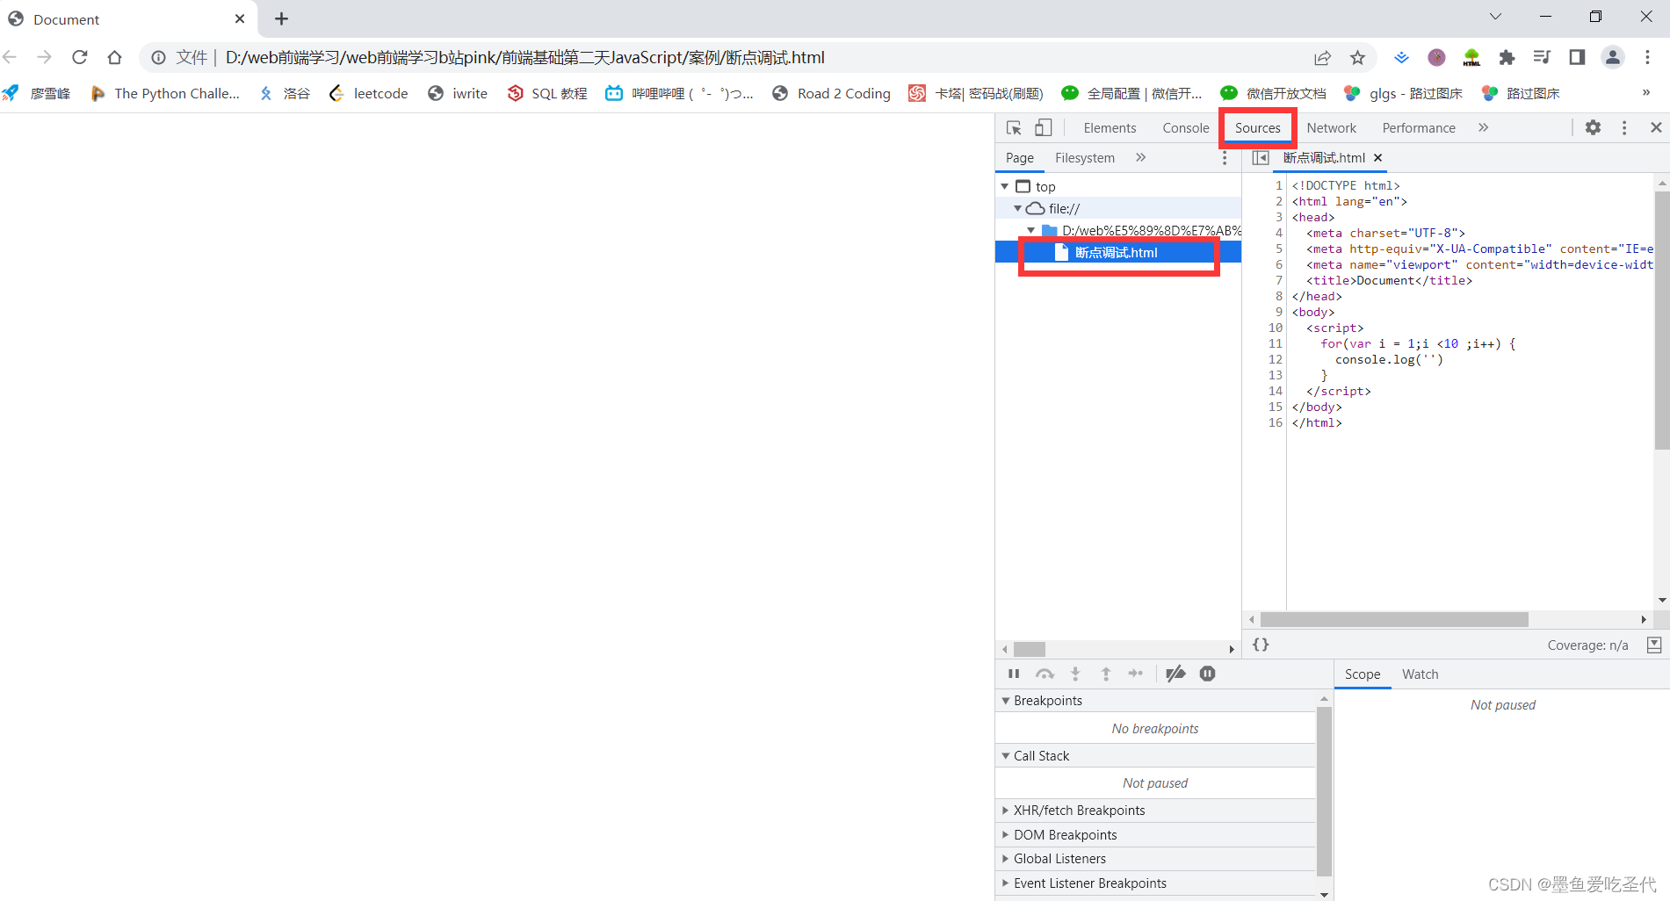1670x901 pixels.
Task: Reload the page with refresh icon
Action: click(x=80, y=57)
